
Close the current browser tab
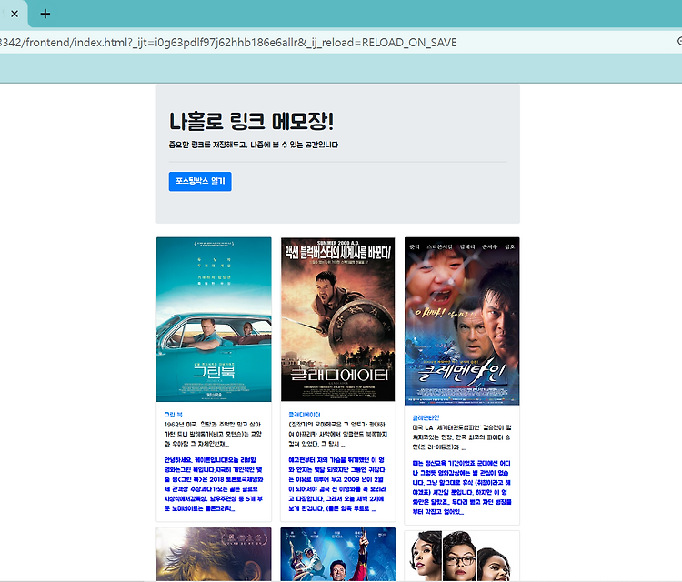click(x=15, y=14)
